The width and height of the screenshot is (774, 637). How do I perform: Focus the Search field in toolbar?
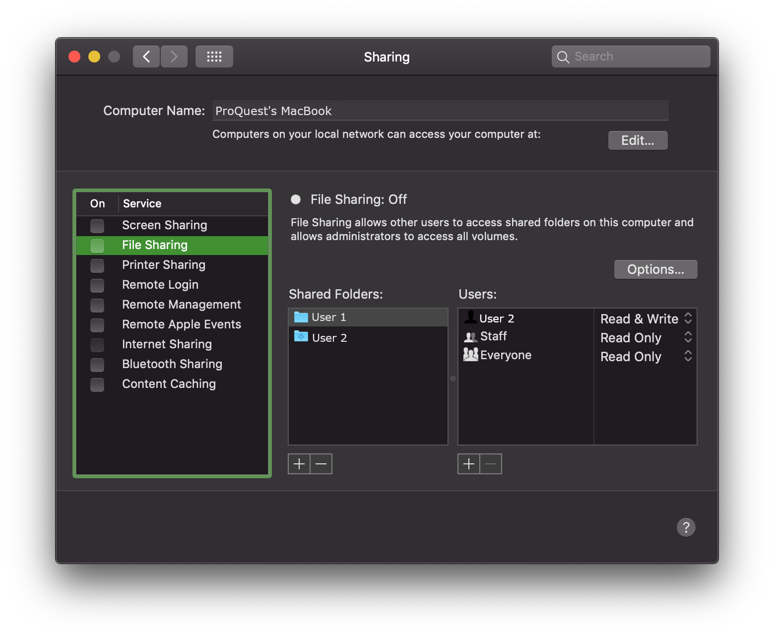click(x=638, y=57)
